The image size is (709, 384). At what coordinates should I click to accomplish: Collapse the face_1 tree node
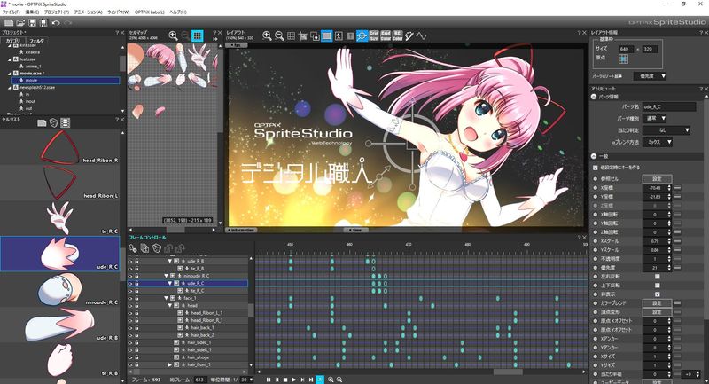click(x=168, y=299)
